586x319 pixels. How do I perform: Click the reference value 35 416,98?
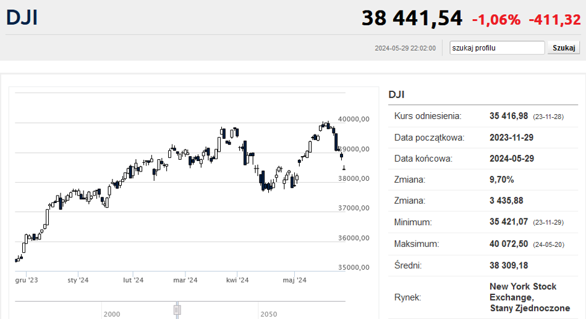[x=509, y=116]
